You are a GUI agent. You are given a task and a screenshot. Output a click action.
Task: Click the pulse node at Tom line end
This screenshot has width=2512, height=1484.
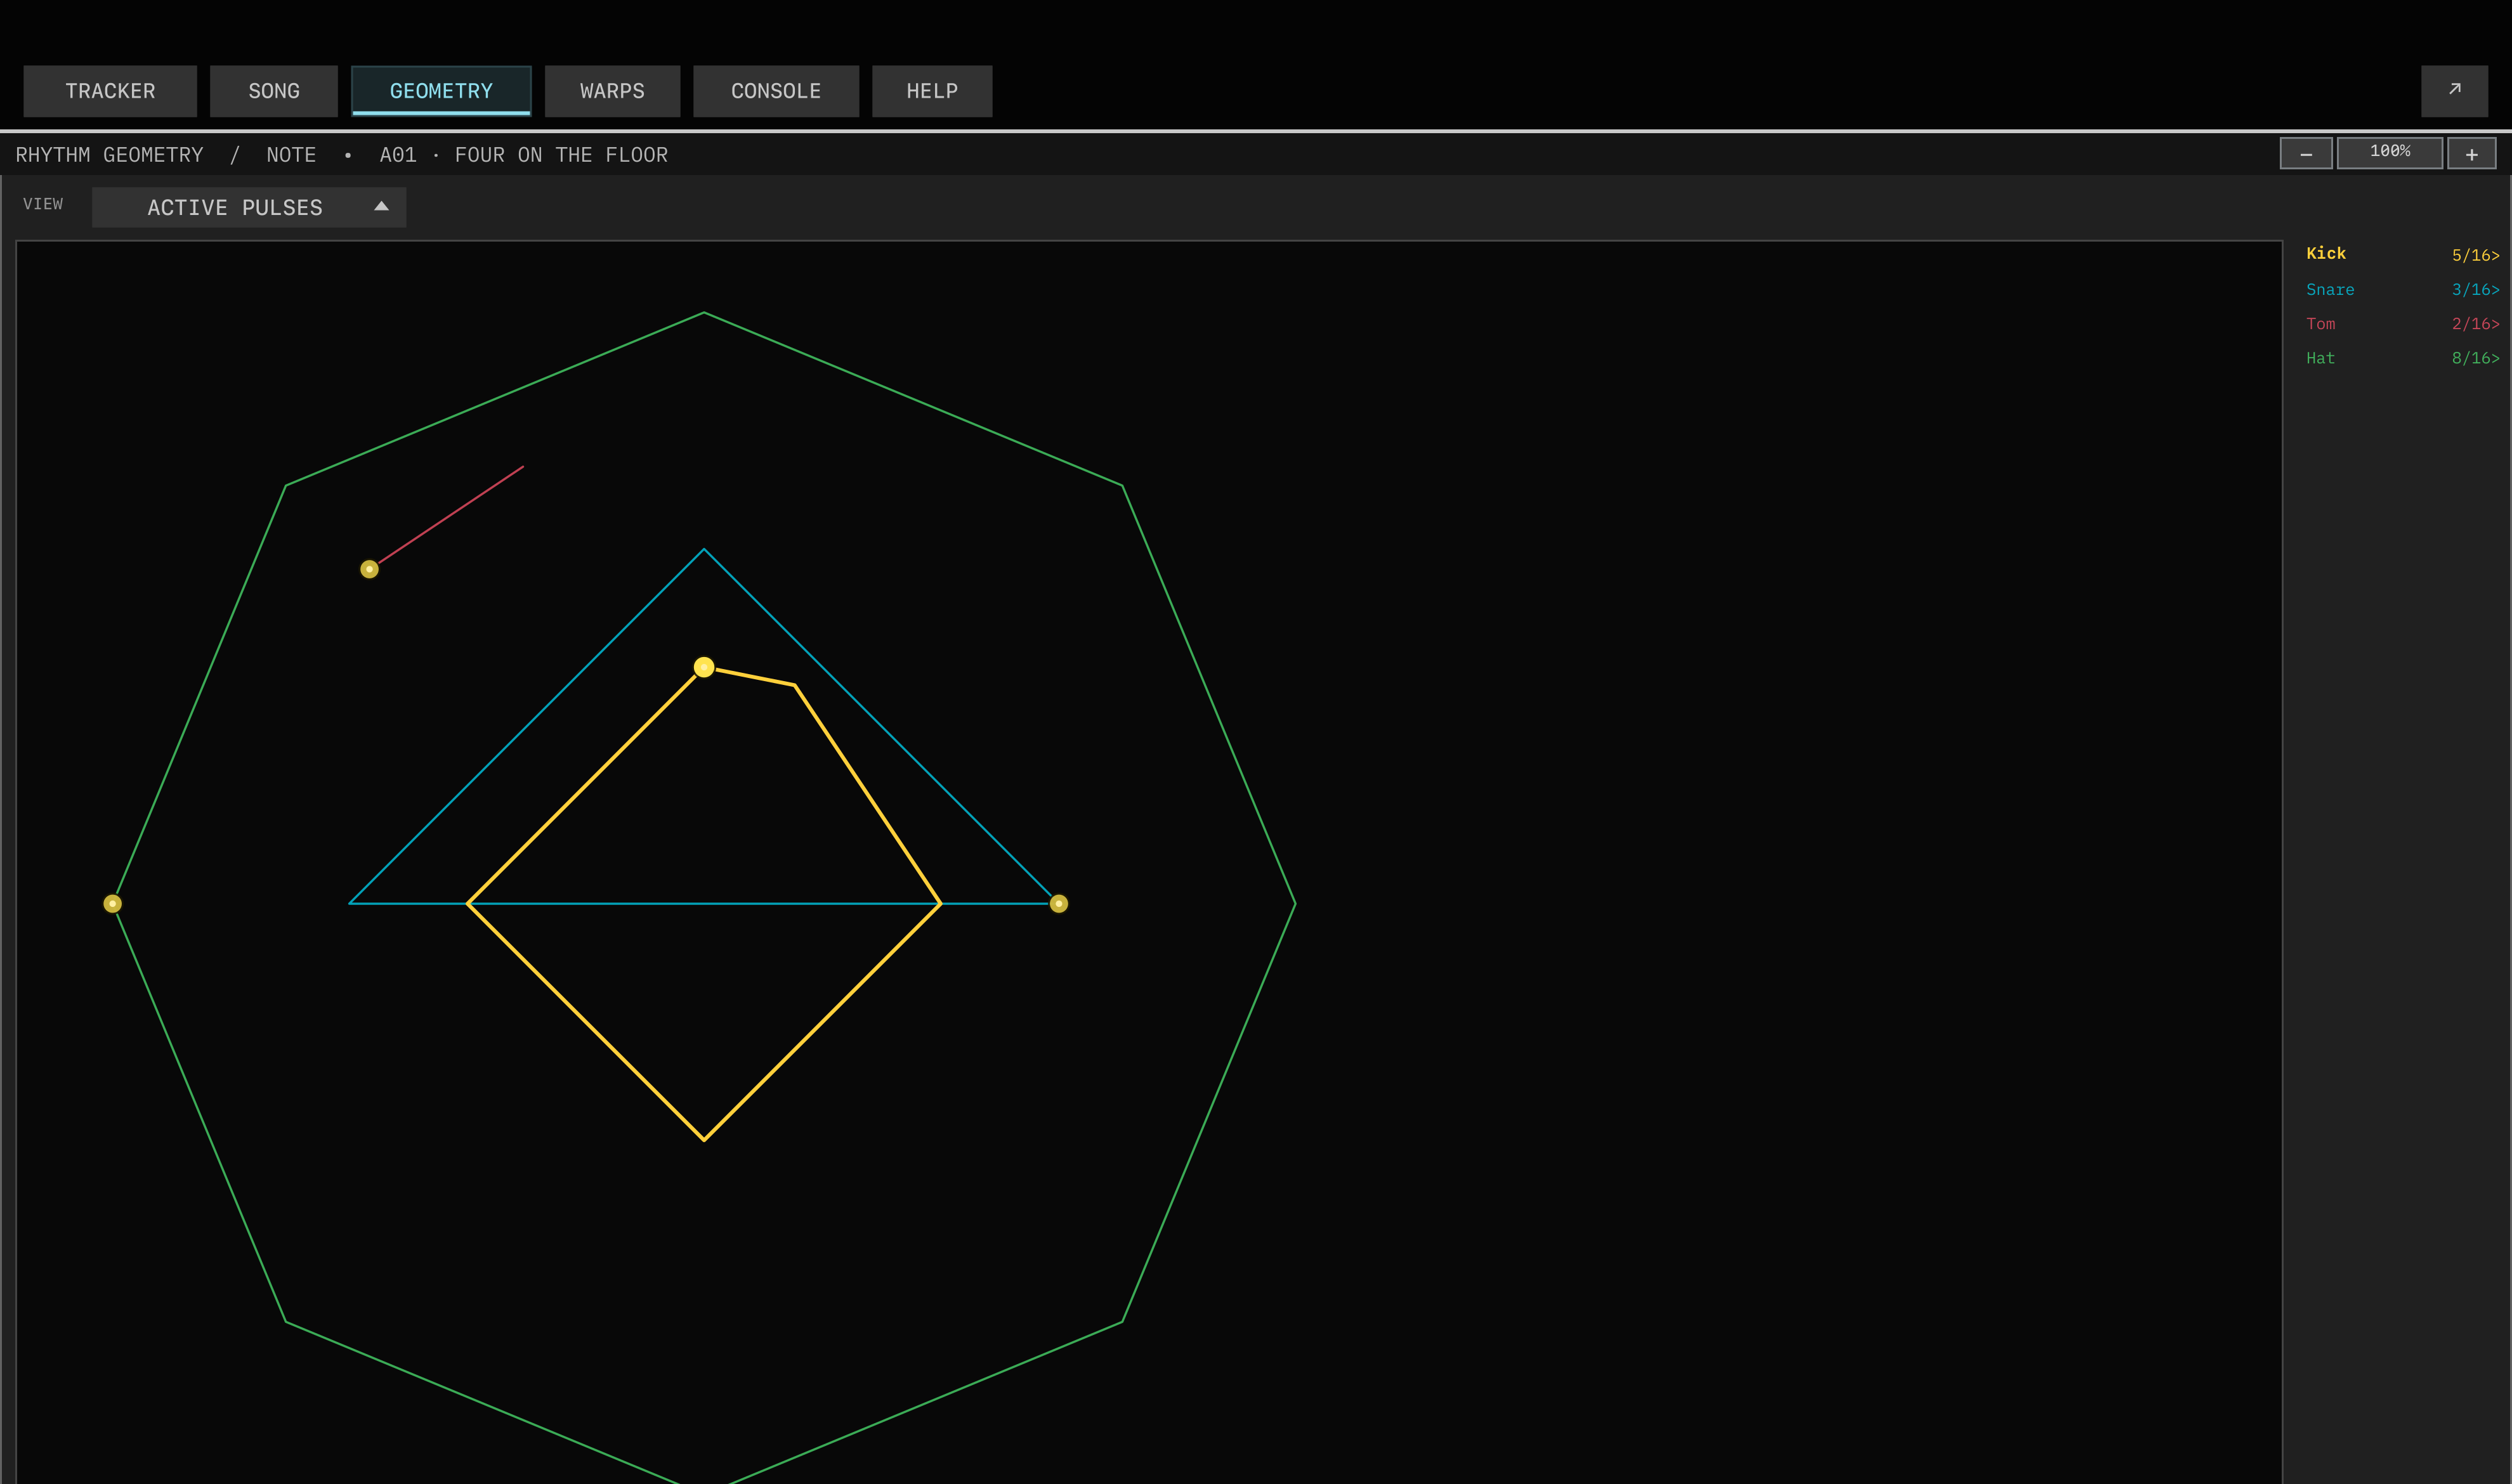(369, 569)
